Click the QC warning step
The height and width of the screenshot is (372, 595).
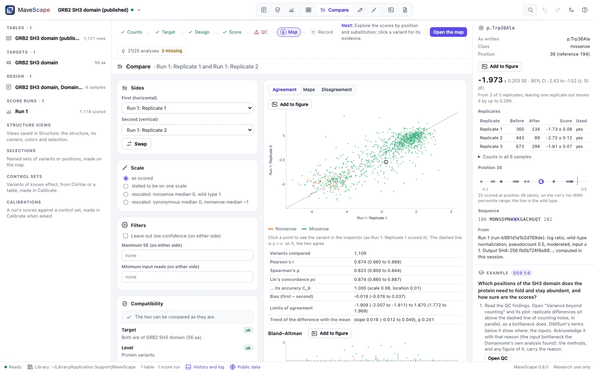point(261,32)
